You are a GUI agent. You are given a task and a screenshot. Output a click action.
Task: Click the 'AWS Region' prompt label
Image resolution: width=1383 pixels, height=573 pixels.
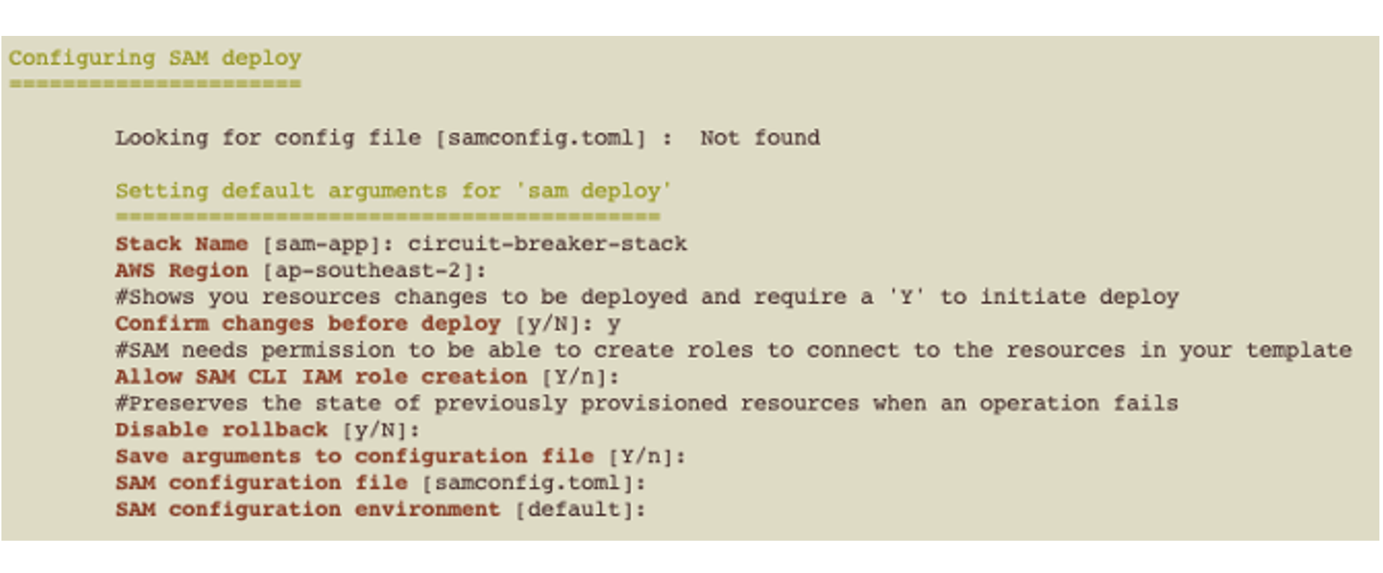pos(181,271)
